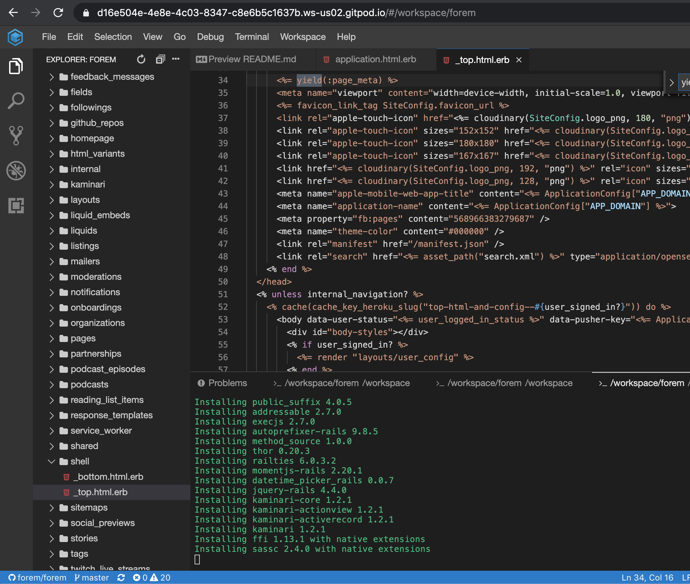Click the sync changes icon in status bar
690x584 pixels.
coord(121,577)
